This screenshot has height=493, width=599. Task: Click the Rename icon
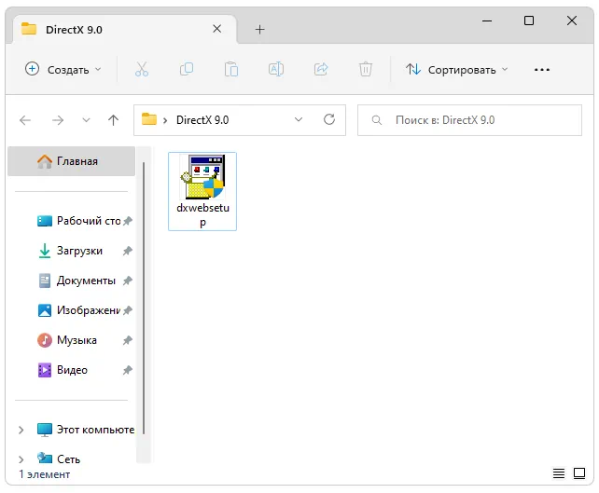pyautogui.click(x=276, y=70)
